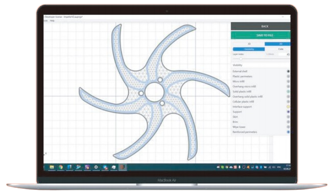Image resolution: width=331 pixels, height=196 pixels.
Task: Open File Explorer from the taskbar
Action: point(52,167)
